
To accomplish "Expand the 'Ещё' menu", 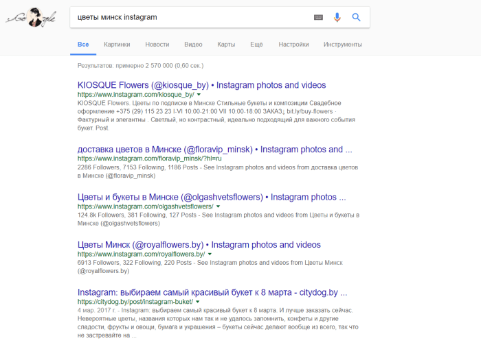I will 256,45.
